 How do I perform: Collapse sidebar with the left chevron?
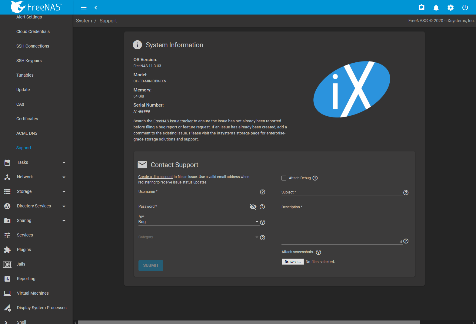click(x=96, y=8)
